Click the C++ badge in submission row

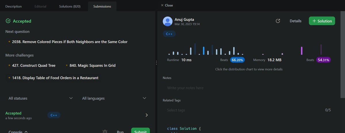[x=54, y=115]
